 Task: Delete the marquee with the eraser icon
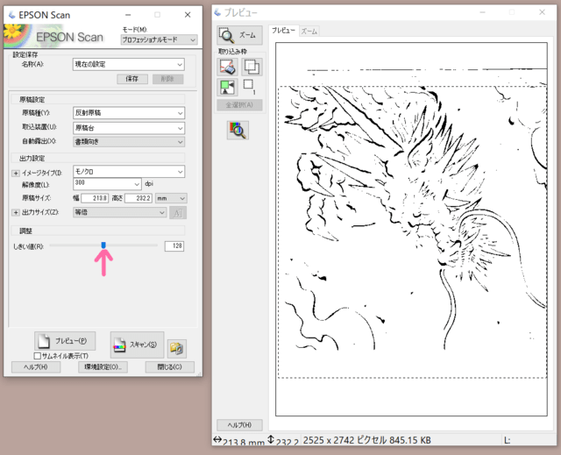(x=228, y=67)
